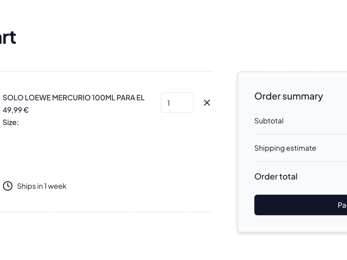
Task: Click the Order total row
Action: [276, 176]
